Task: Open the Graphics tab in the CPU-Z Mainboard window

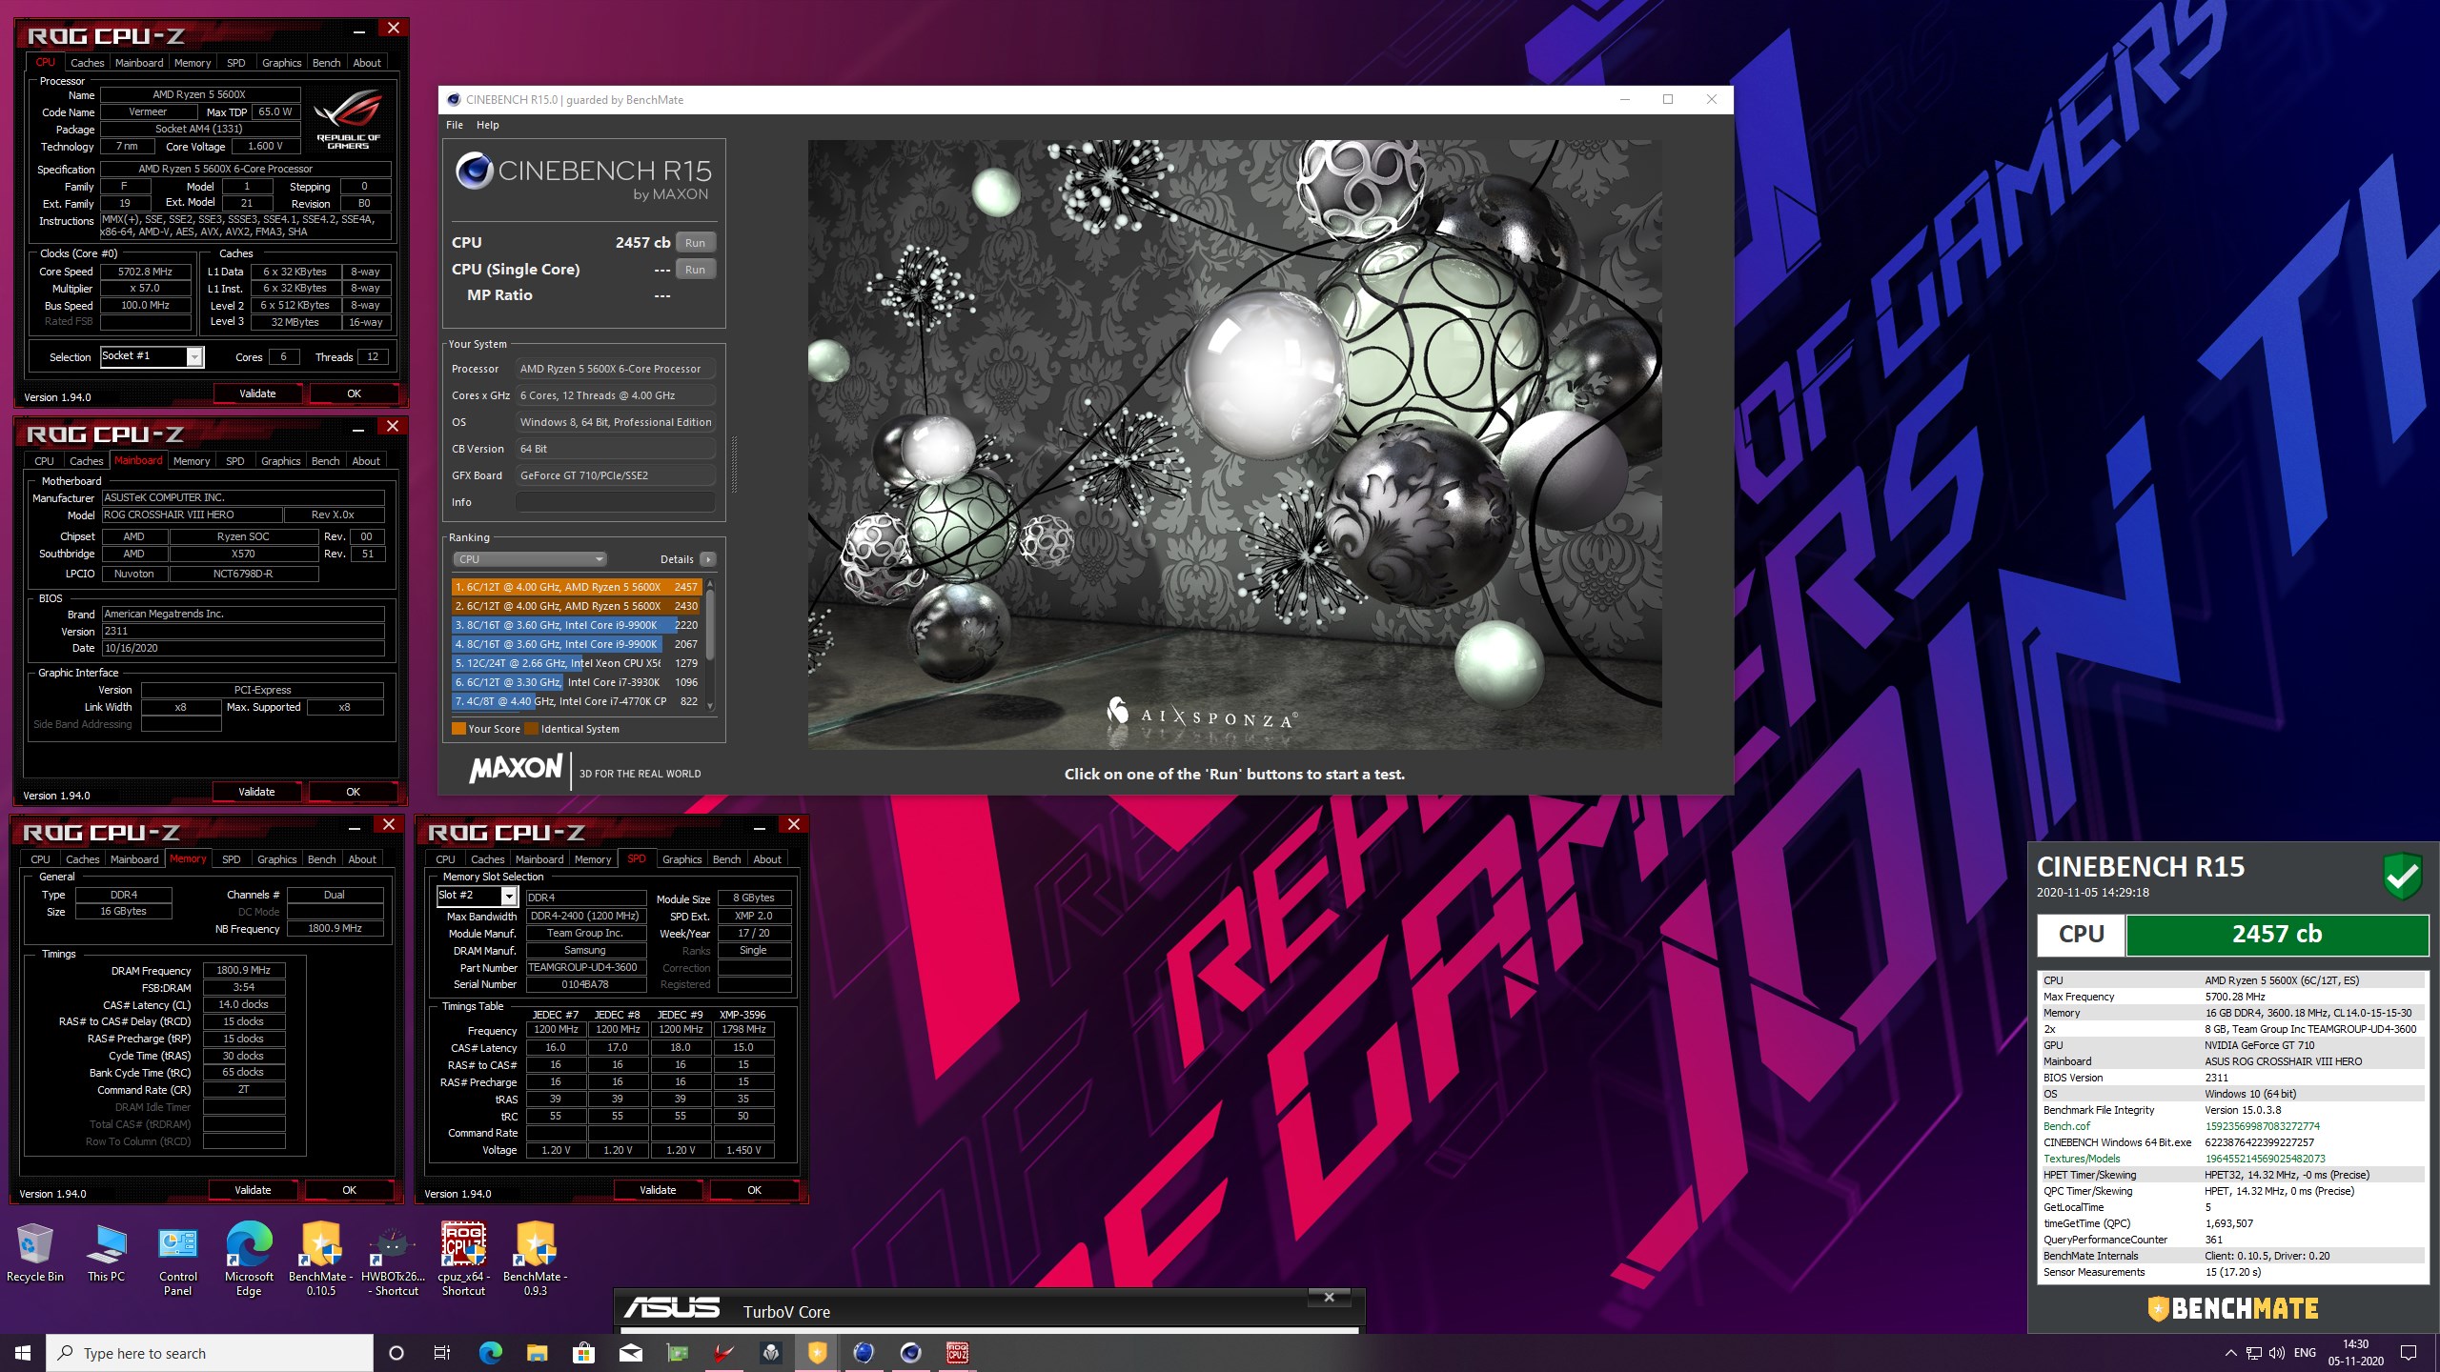Action: tap(281, 461)
